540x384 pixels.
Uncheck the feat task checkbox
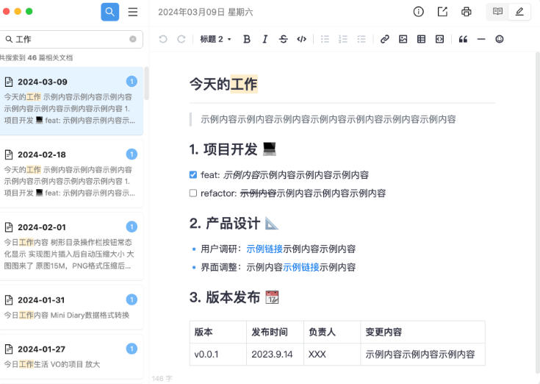point(193,175)
